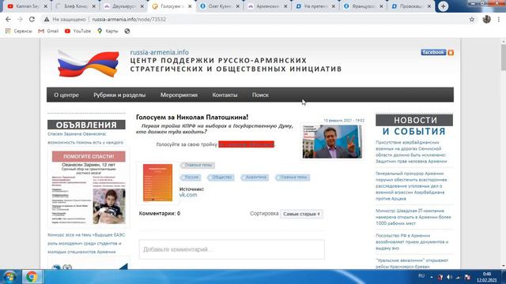Open the Спасем Зармена Оганесяна announcement link
Screen dimensions: 506x284
point(85,138)
